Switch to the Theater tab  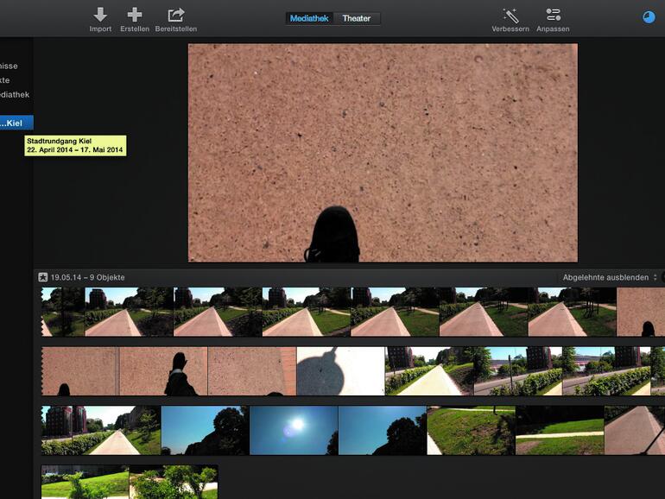358,18
